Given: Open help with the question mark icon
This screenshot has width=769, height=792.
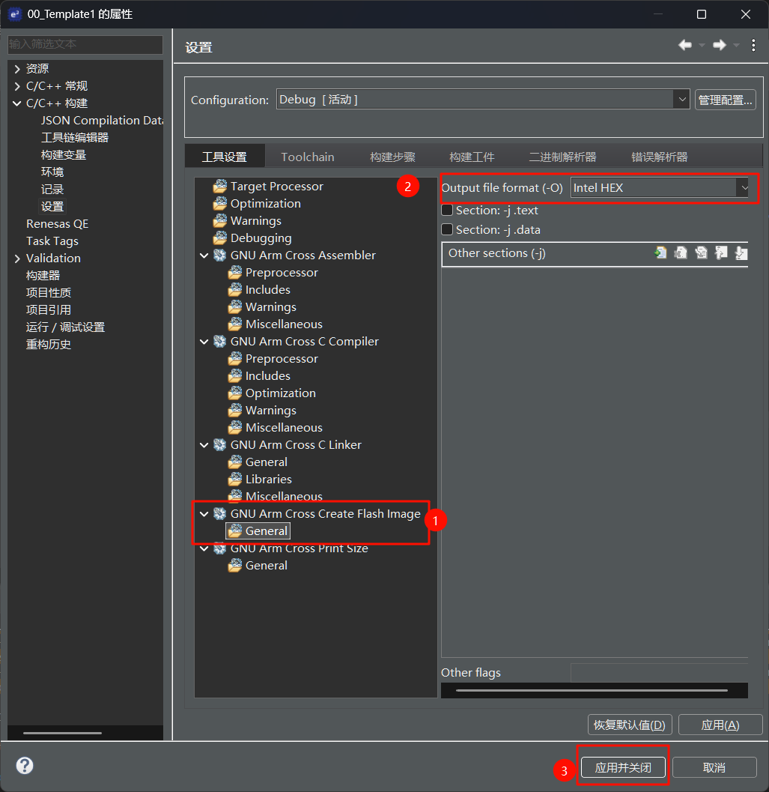Looking at the screenshot, I should [24, 765].
